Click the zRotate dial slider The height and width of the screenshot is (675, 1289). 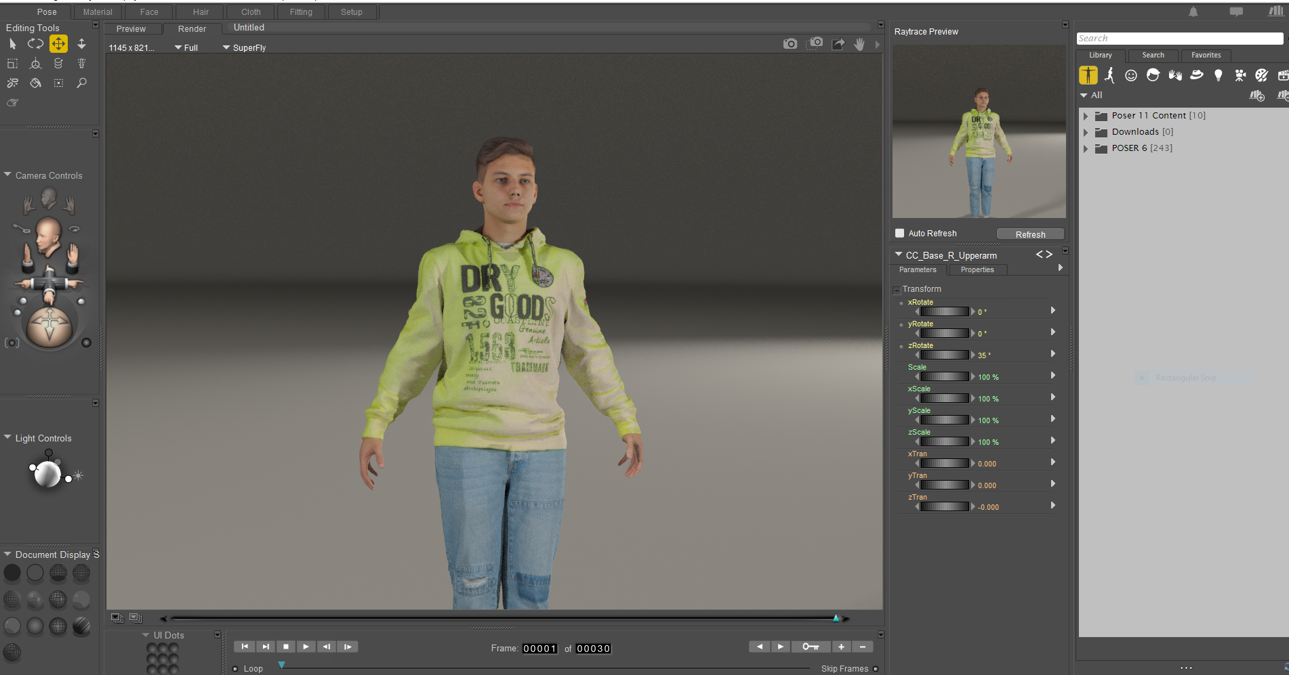(945, 355)
